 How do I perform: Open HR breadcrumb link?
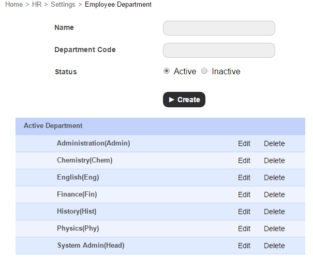[37, 5]
